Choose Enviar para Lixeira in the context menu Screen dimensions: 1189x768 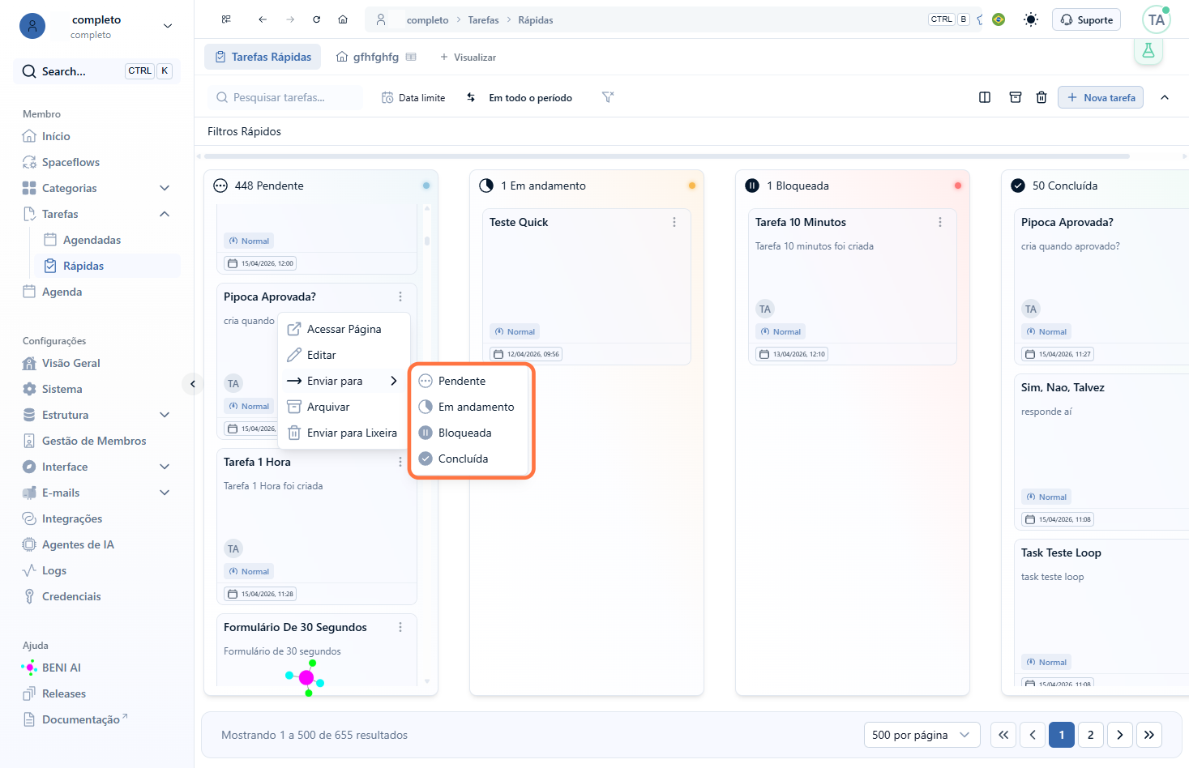(344, 433)
